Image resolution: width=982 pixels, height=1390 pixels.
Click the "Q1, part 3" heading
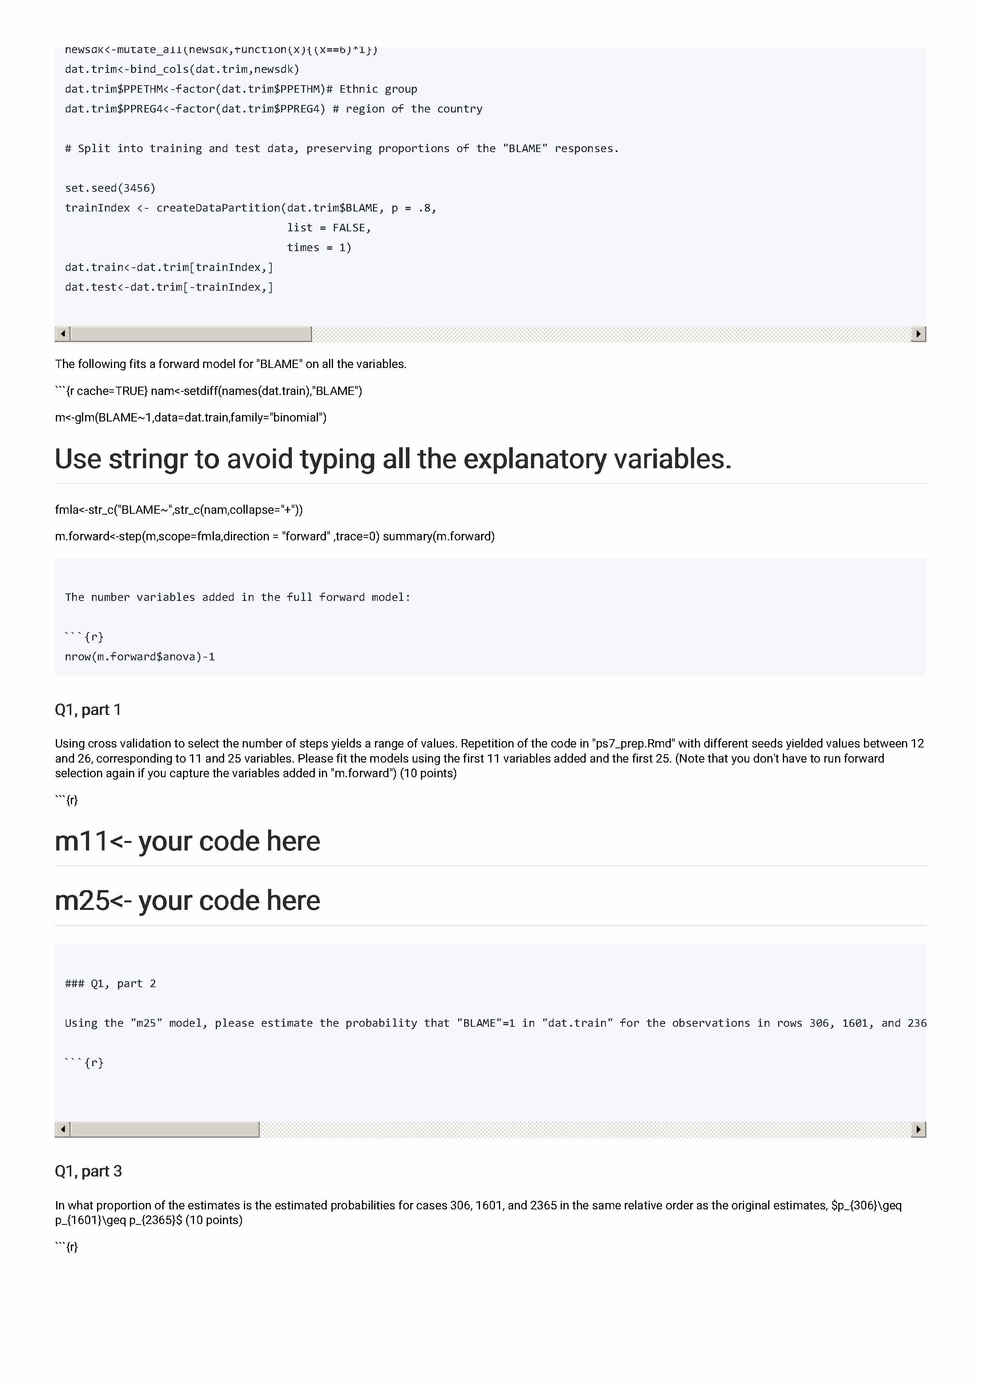(88, 1171)
